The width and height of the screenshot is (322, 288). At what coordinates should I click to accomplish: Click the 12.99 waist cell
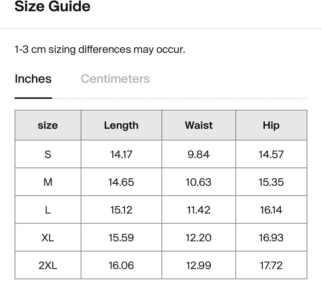[x=199, y=265]
